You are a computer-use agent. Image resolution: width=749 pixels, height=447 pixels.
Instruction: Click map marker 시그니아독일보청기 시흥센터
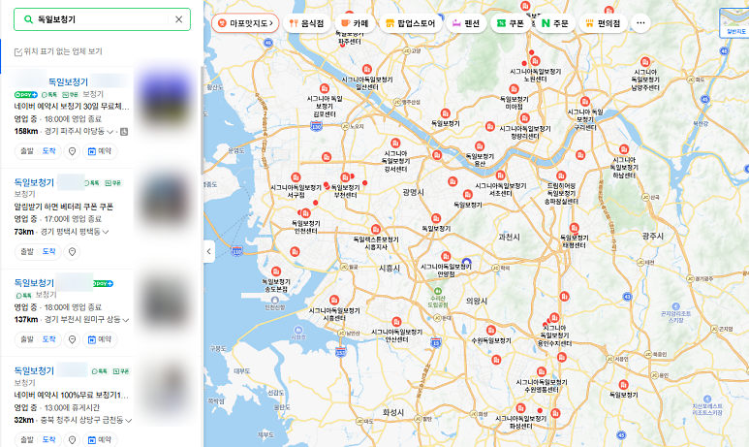[334, 301]
